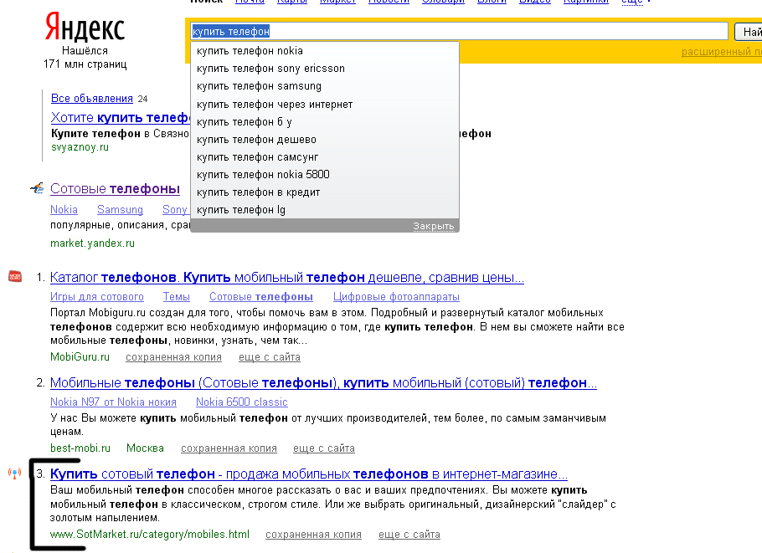Click the www.SotMarket.ru/category/mobiles.html address
This screenshot has width=762, height=553.
[150, 535]
